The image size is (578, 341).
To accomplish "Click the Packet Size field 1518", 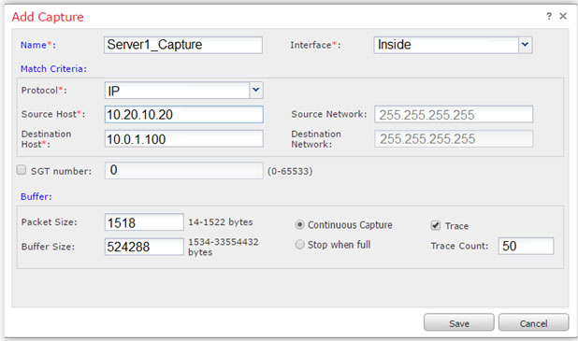I will coord(144,222).
